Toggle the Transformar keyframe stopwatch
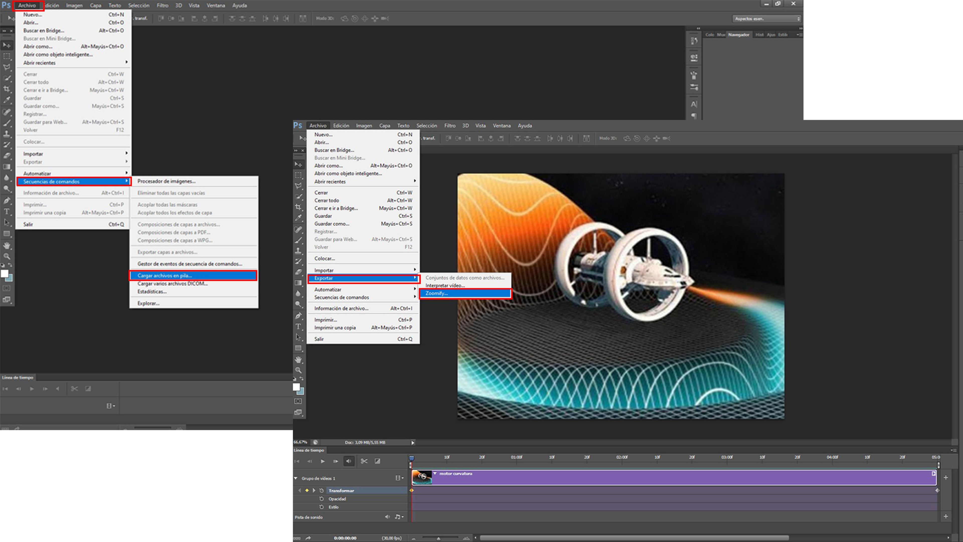Viewport: 963px width, 542px height. 322,490
